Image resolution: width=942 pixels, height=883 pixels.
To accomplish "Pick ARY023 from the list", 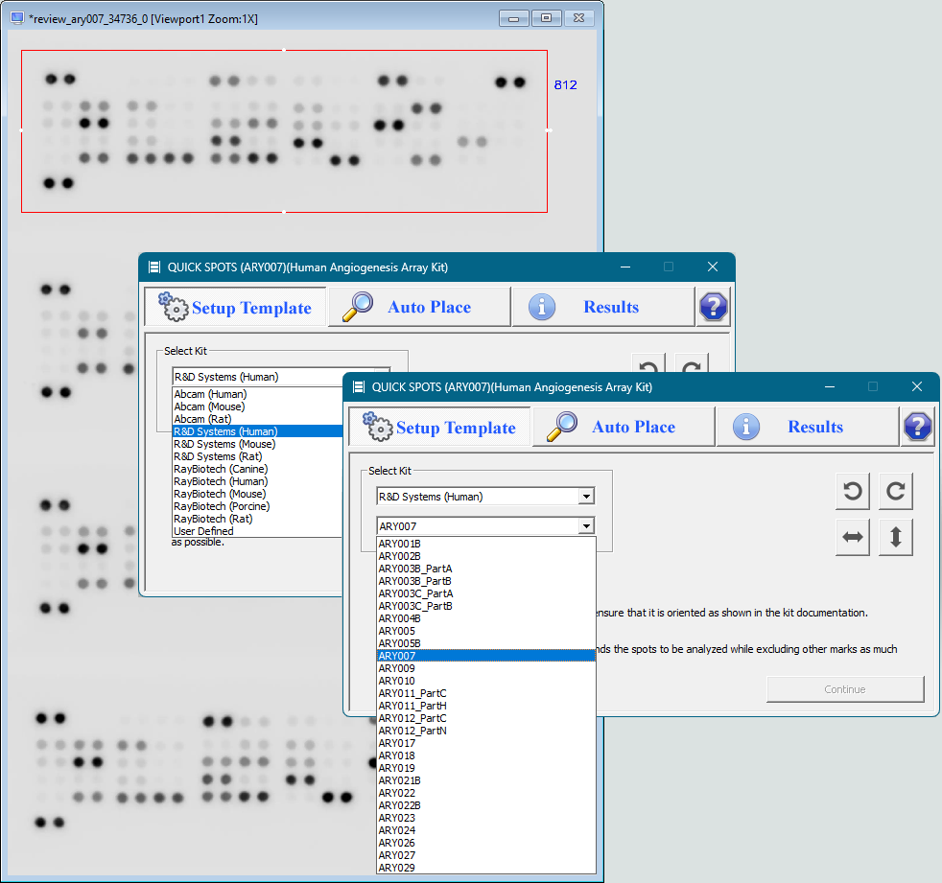I will pyautogui.click(x=486, y=818).
